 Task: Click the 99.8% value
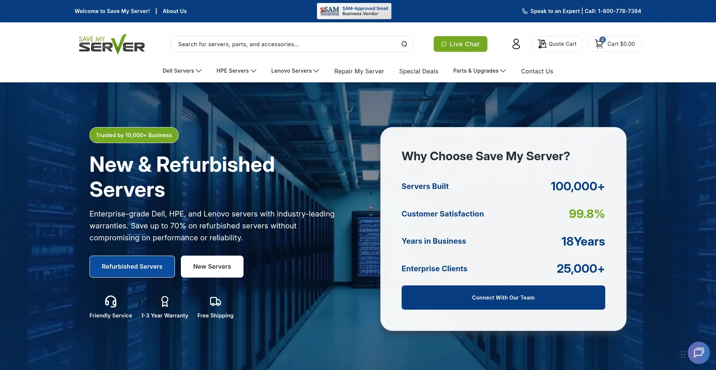pyautogui.click(x=587, y=214)
